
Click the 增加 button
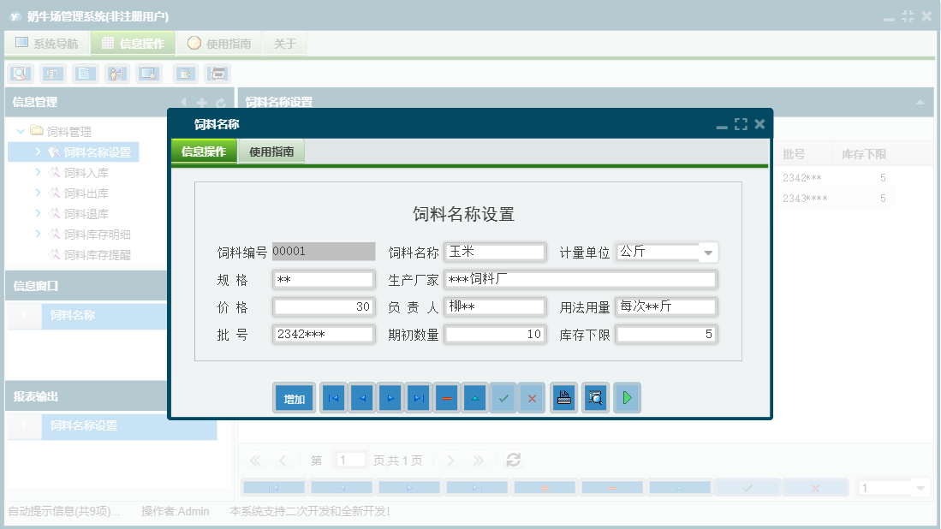click(295, 399)
